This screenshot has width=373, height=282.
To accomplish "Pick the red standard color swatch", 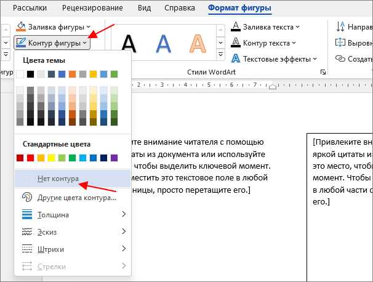I will point(30,158).
